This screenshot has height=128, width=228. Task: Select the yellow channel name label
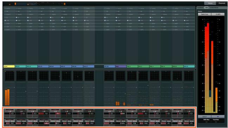9,67
